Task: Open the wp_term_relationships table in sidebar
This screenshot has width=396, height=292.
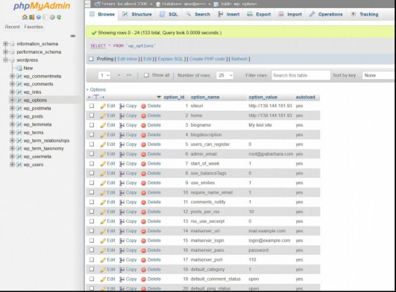Action: 46,141
